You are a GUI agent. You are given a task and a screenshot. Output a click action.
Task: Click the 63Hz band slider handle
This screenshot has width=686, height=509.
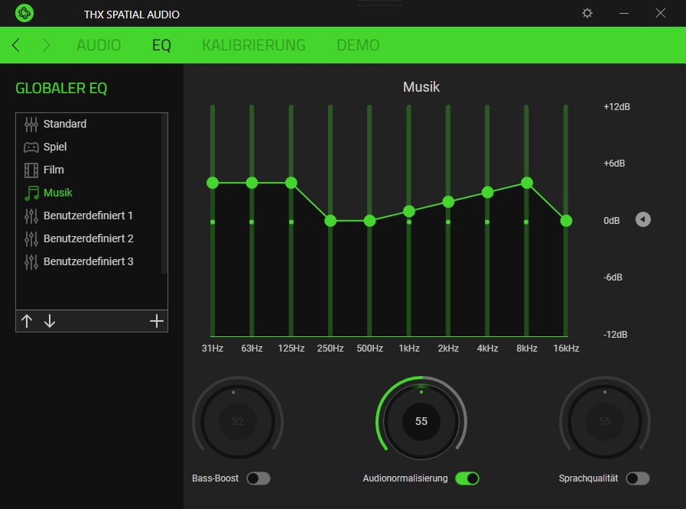[252, 183]
